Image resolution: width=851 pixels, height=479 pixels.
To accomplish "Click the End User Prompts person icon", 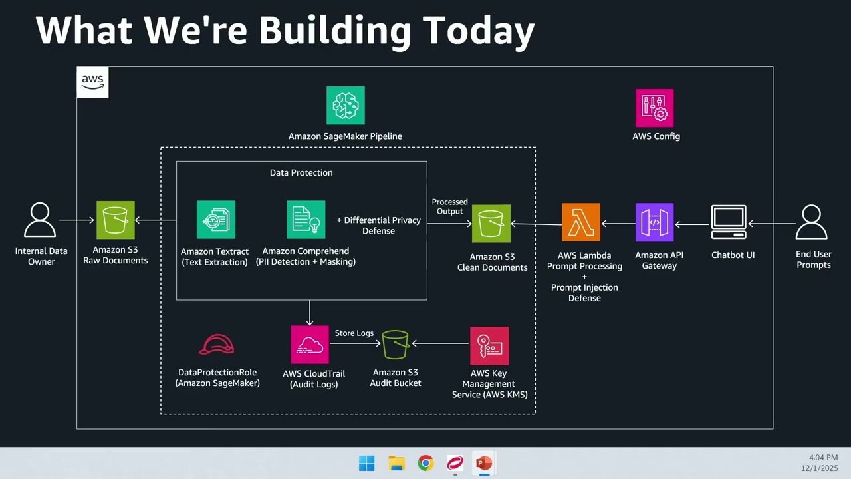I will click(812, 222).
